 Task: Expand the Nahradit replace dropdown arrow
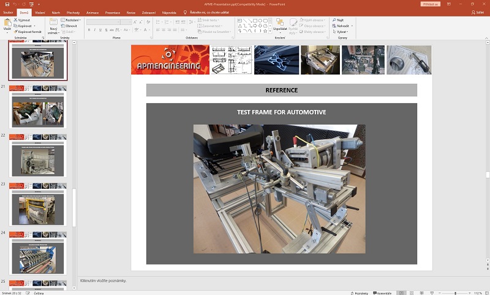(x=351, y=26)
